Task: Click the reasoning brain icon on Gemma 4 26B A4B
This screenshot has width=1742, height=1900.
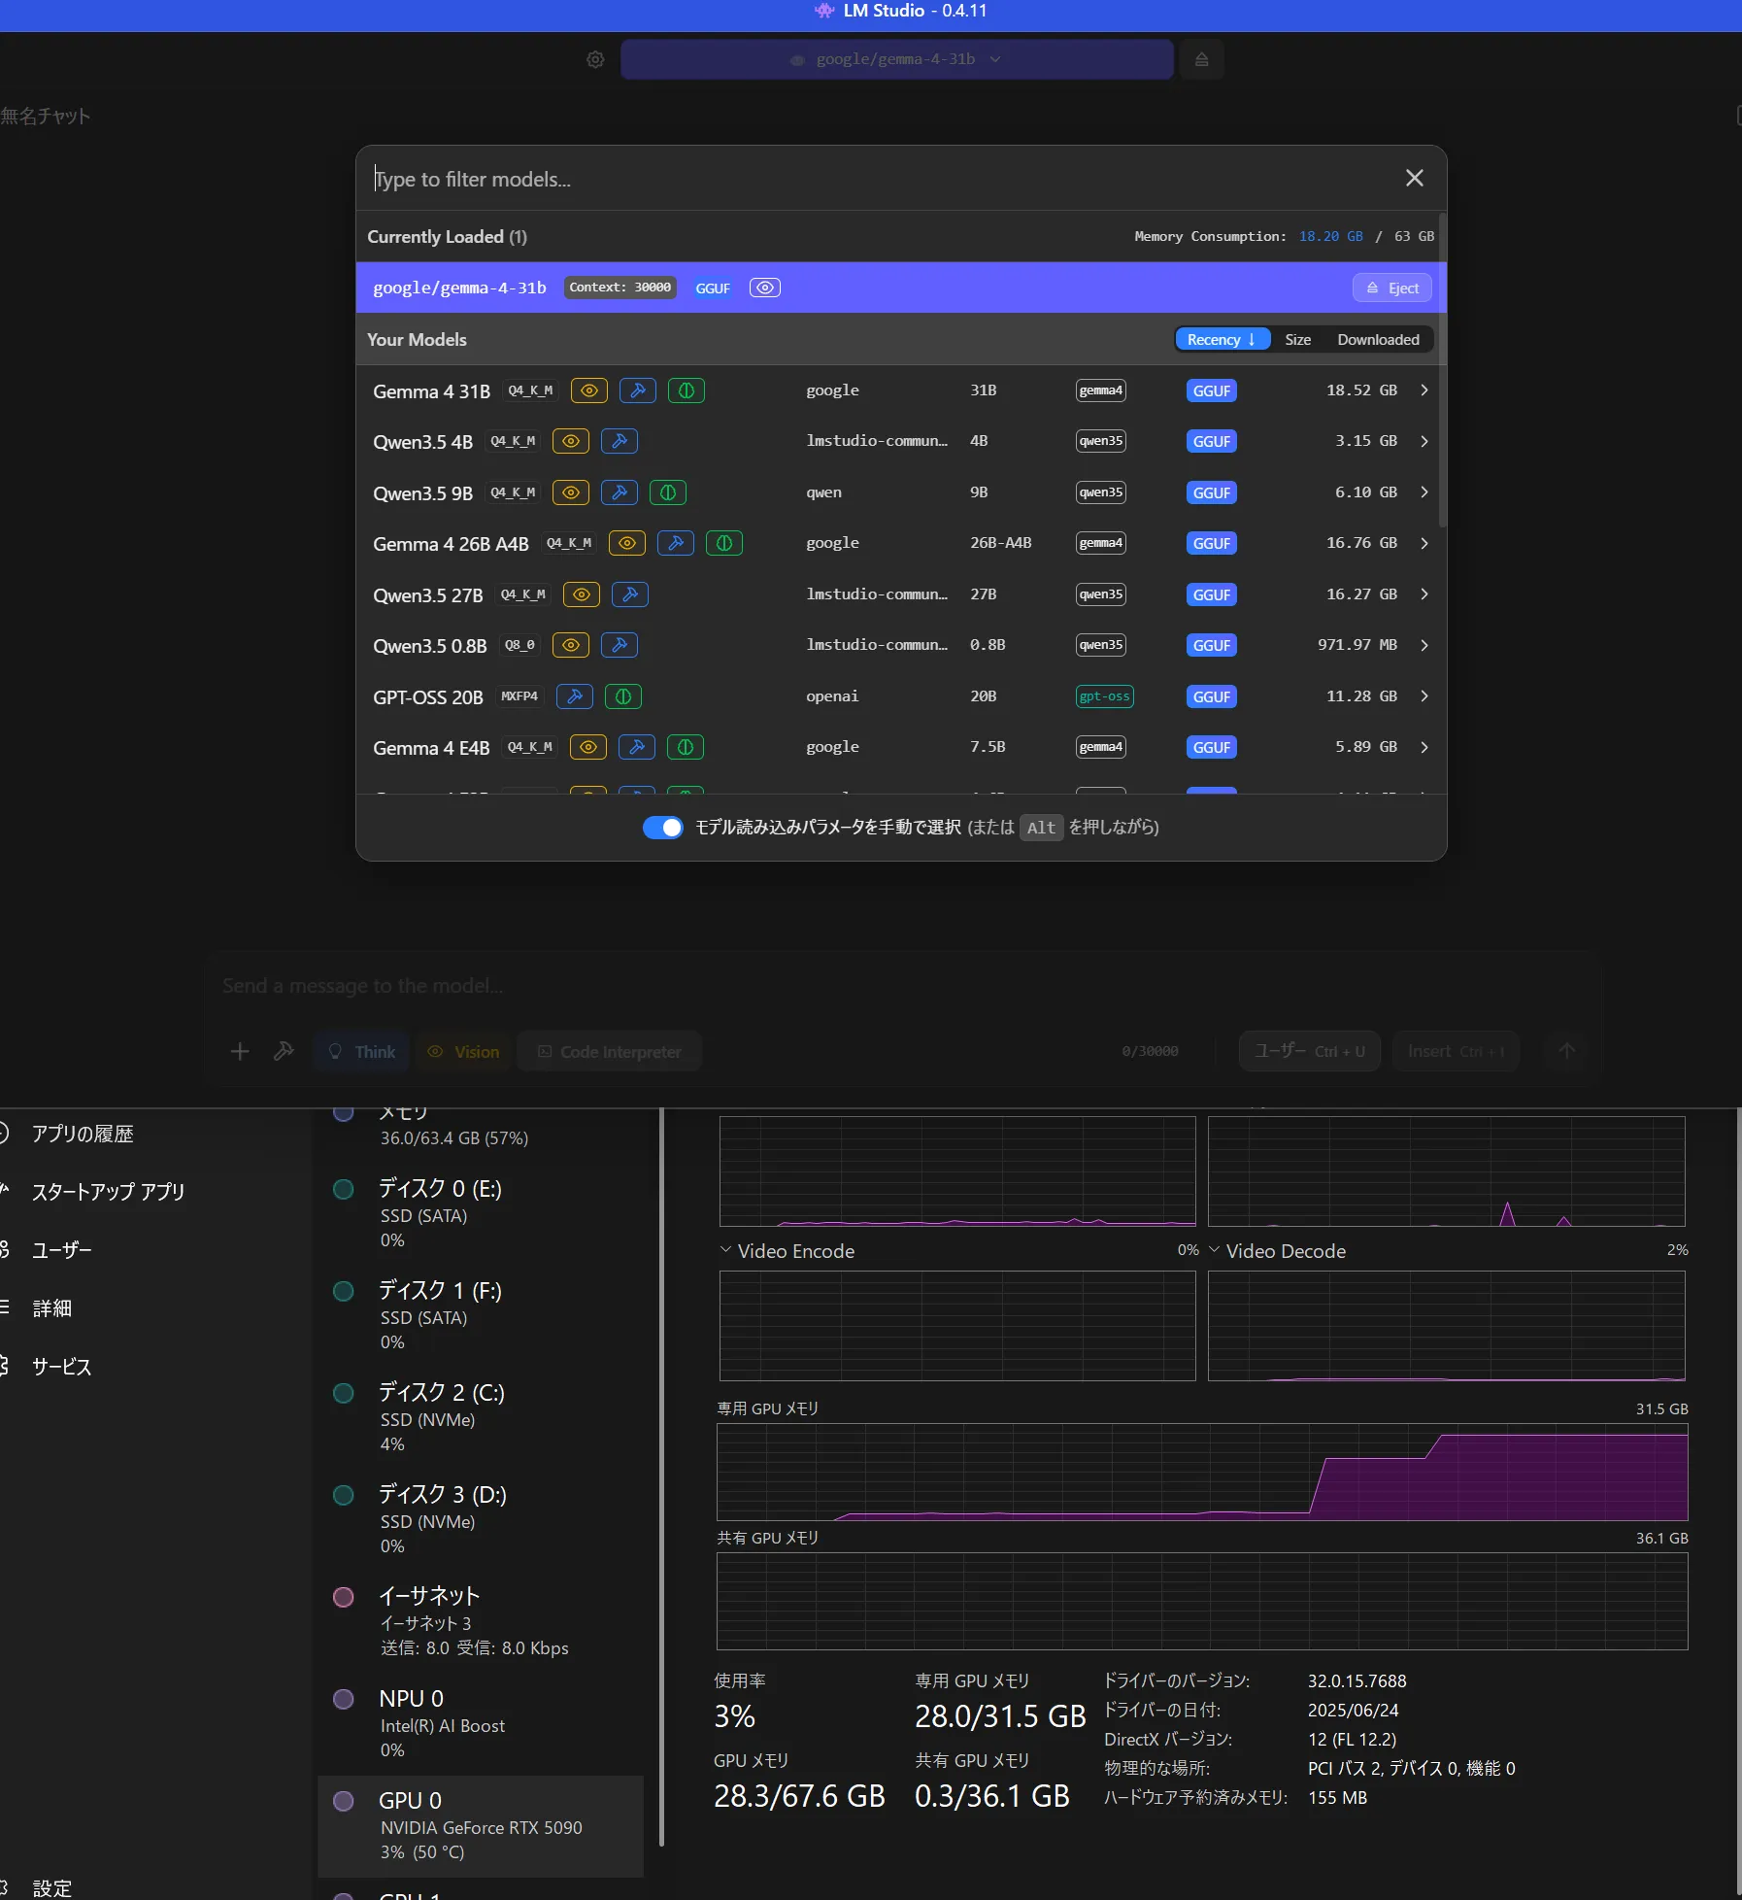Action: click(723, 543)
